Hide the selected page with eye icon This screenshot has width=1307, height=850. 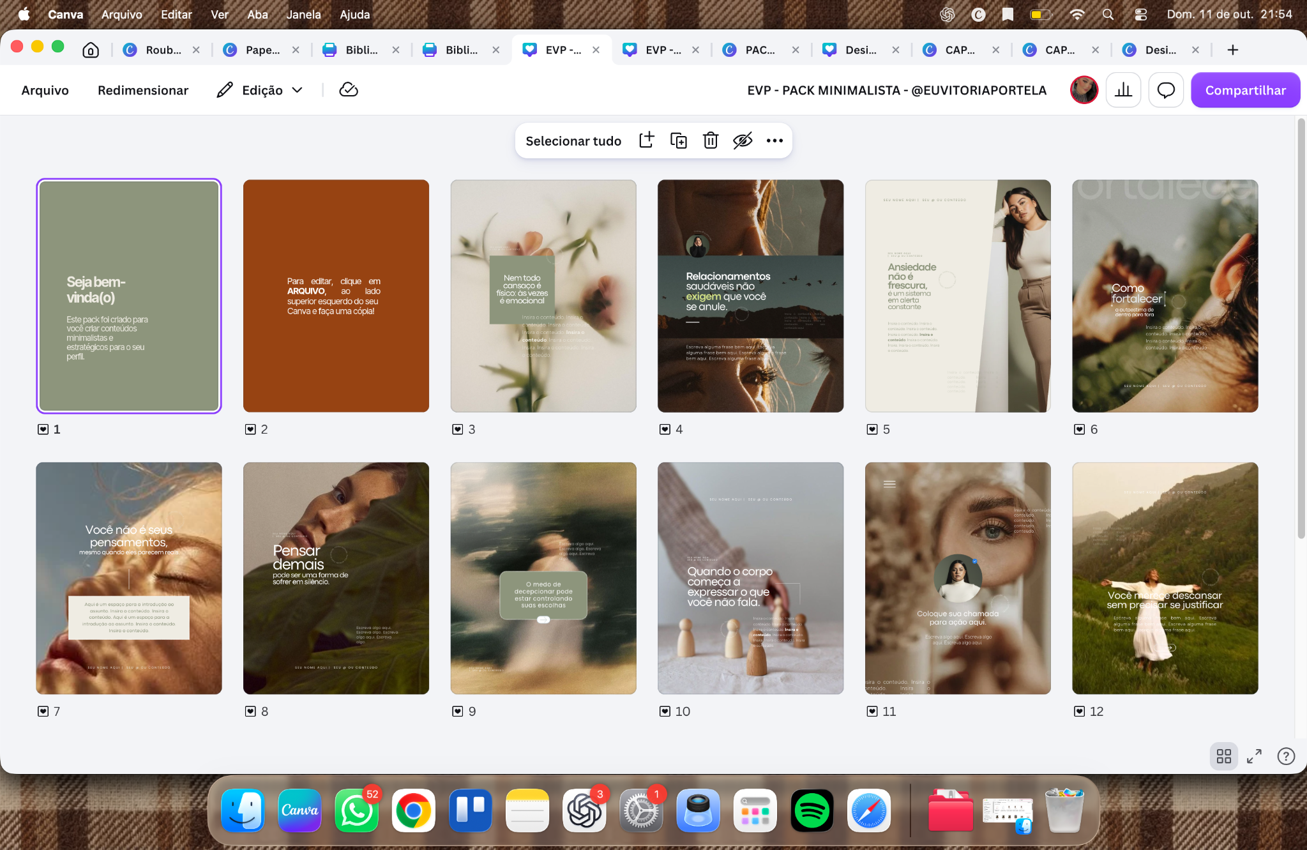(x=743, y=140)
